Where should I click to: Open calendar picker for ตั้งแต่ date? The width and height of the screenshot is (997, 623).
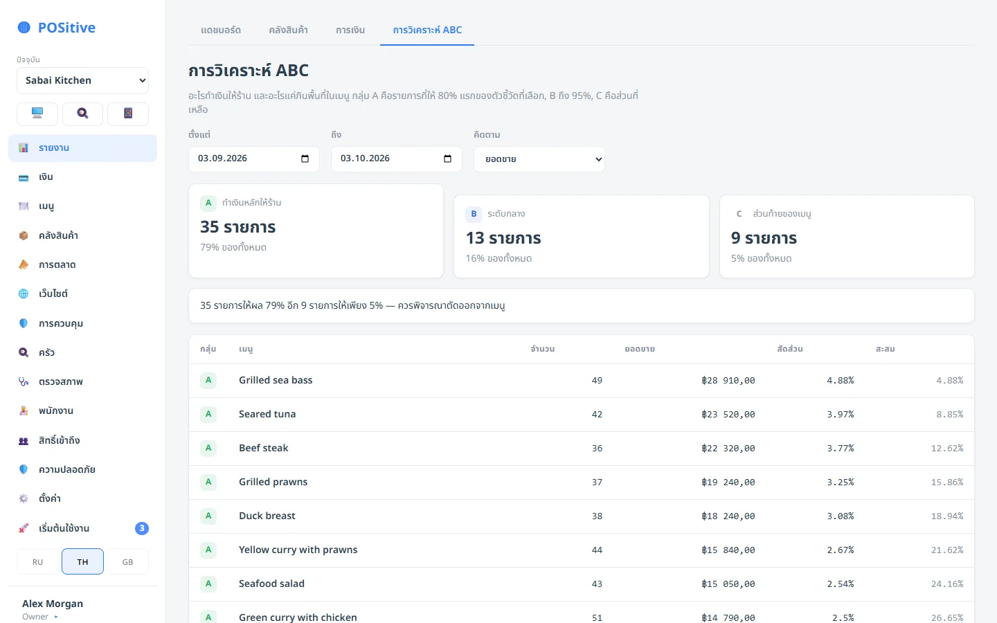(x=305, y=159)
